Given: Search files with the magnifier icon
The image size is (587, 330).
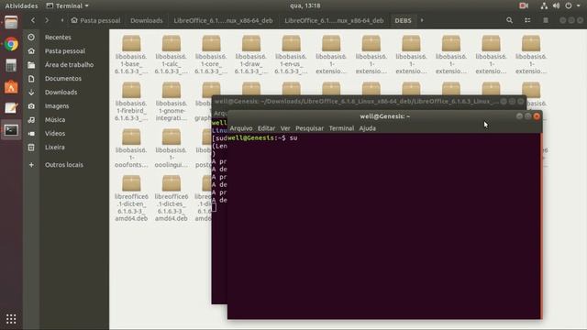Looking at the screenshot, I should [509, 20].
